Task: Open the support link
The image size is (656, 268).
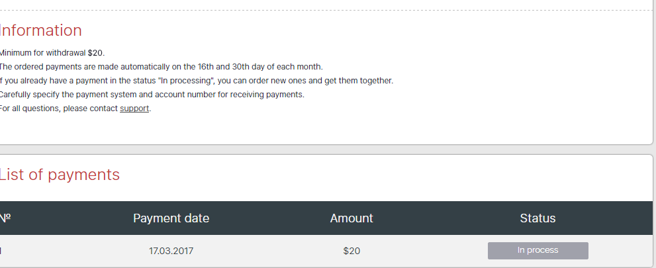Action: (134, 109)
